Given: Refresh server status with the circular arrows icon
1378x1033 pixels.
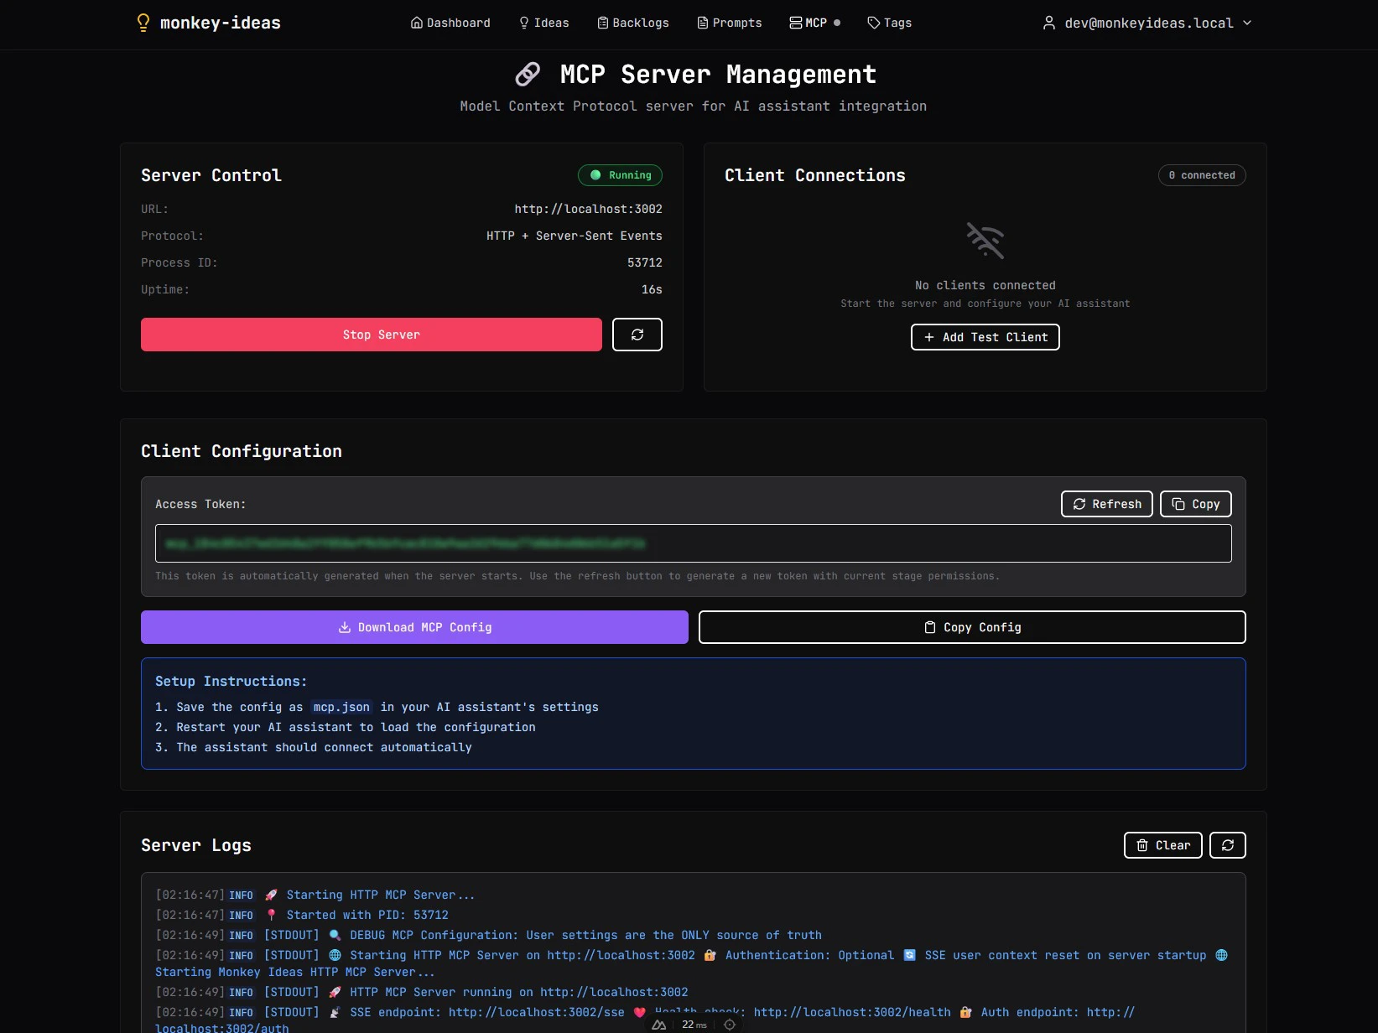Looking at the screenshot, I should [x=637, y=335].
